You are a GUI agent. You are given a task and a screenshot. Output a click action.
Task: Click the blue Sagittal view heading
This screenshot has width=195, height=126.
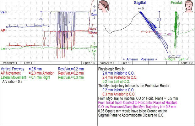click(x=140, y=3)
